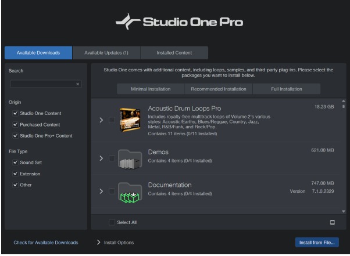Click the package list scroll down arrow
The image size is (350, 256).
[x=344, y=211]
